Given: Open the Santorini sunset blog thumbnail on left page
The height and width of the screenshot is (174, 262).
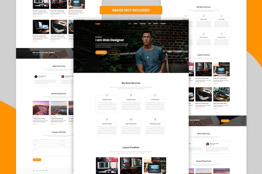Looking at the screenshot, I should pos(41,108).
